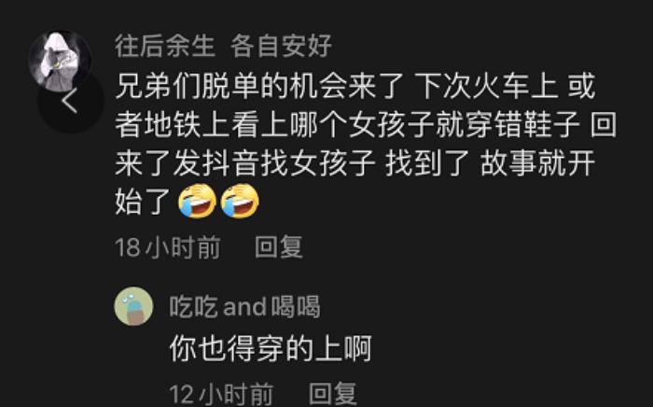Tap the comment line starting 兄弟们脱单
Image resolution: width=653 pixels, height=407 pixels.
(355, 86)
